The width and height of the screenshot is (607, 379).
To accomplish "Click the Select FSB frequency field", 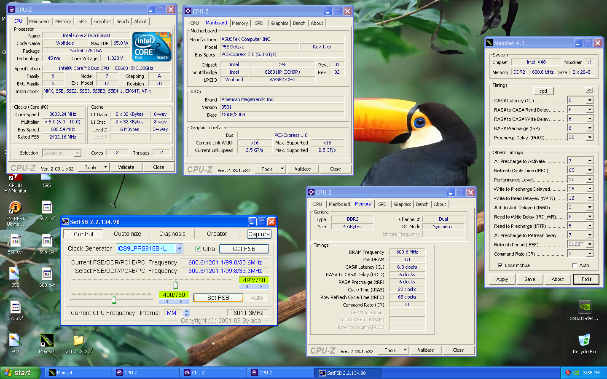I will coord(225,271).
